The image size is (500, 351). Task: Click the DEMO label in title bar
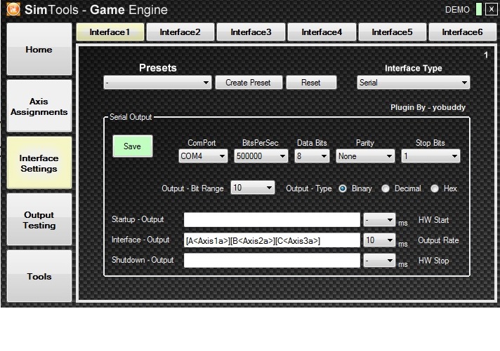[457, 10]
